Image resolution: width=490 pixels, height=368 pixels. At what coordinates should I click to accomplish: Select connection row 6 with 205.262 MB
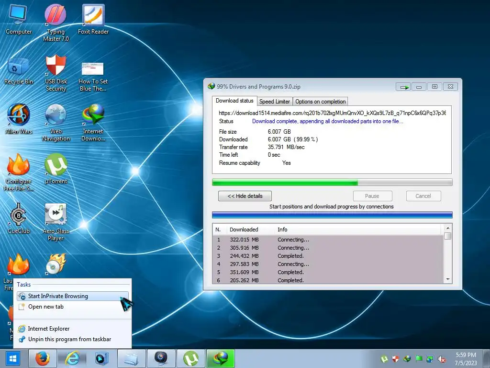tap(328, 280)
